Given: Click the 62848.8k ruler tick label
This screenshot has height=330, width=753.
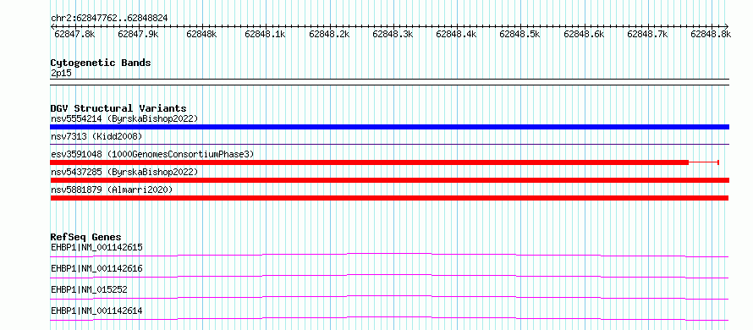Looking at the screenshot, I should [711, 34].
